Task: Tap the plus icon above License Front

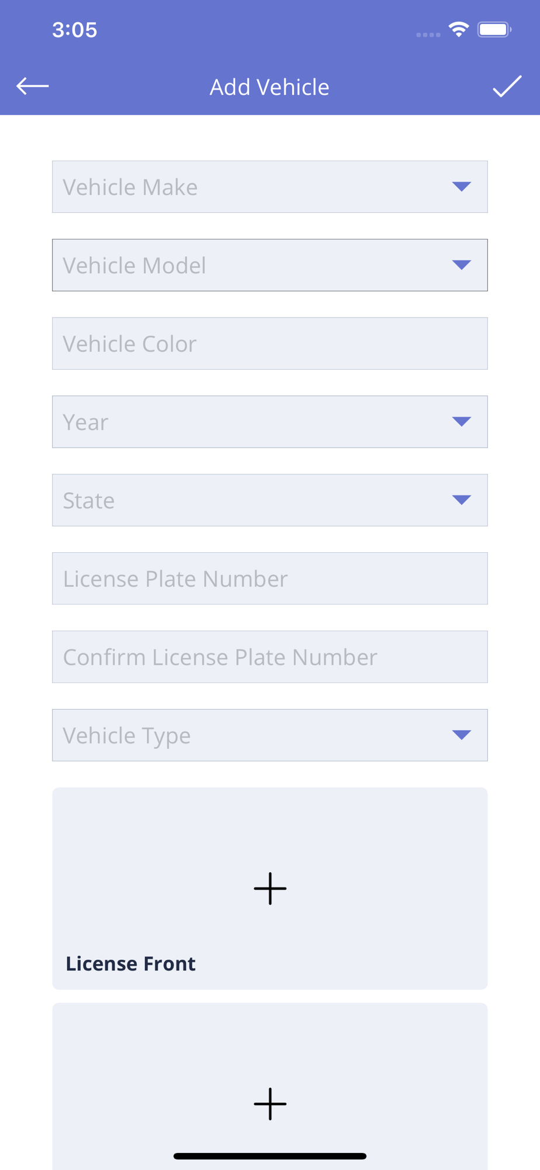Action: [x=270, y=888]
